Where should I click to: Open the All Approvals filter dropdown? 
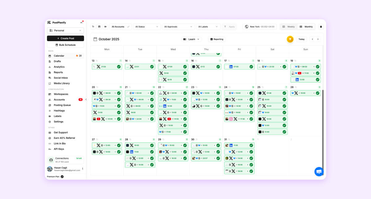[x=178, y=27]
